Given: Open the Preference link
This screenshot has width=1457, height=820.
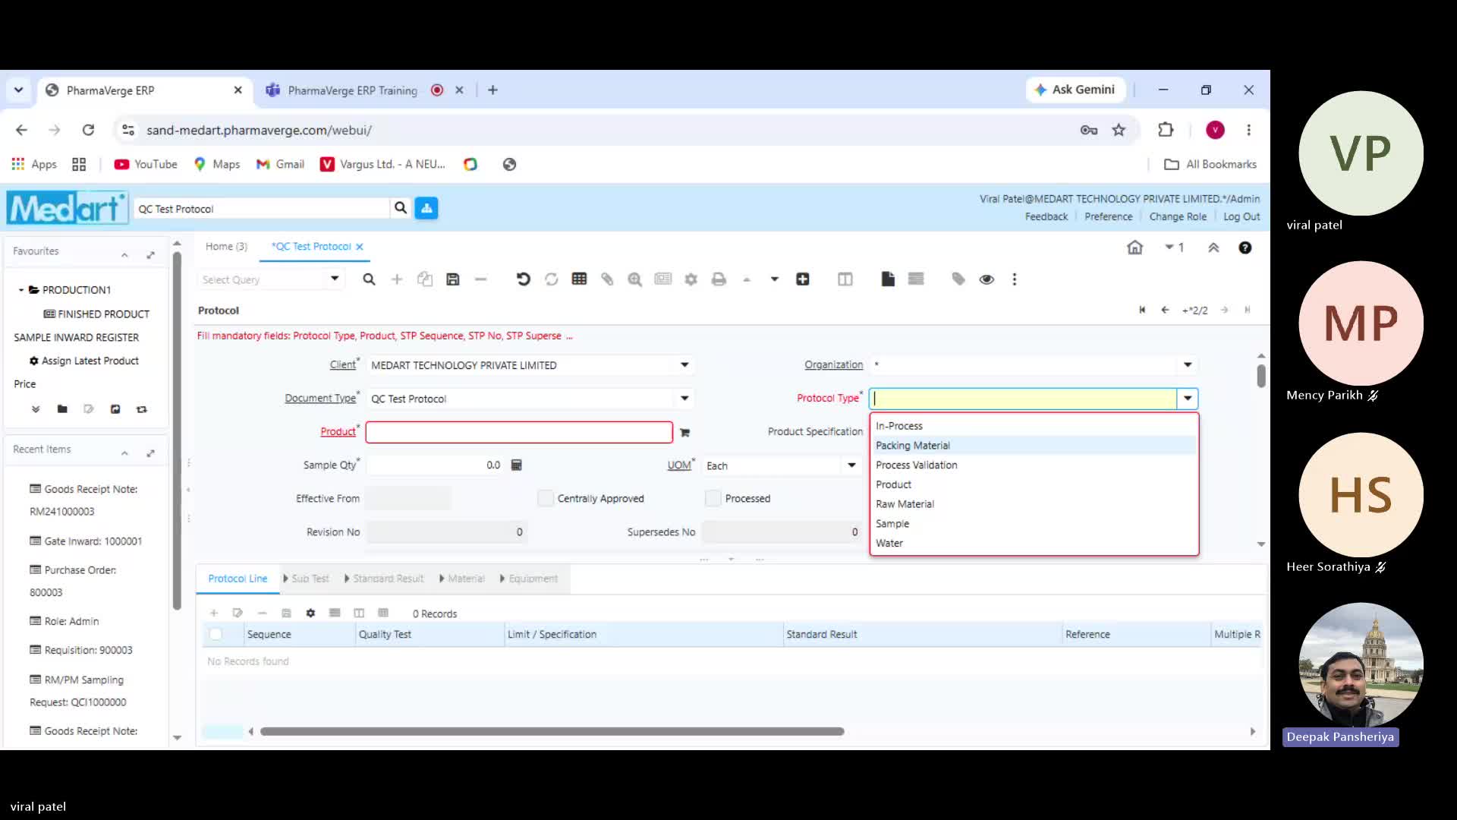Looking at the screenshot, I should [x=1108, y=217].
